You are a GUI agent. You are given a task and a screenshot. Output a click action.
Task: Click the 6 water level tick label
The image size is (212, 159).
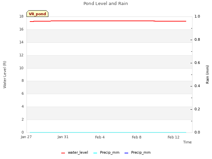23,93
